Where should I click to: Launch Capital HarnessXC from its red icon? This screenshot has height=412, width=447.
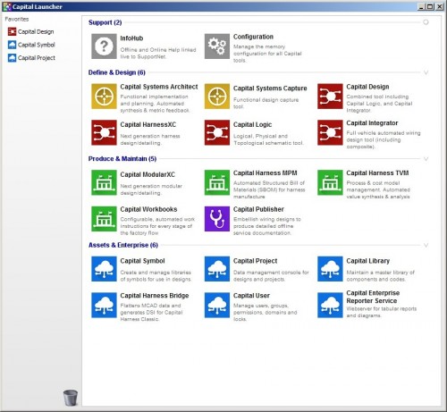pyautogui.click(x=104, y=132)
